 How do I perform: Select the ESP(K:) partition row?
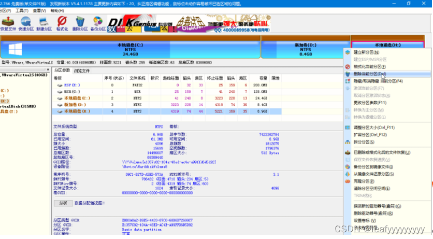167,85
